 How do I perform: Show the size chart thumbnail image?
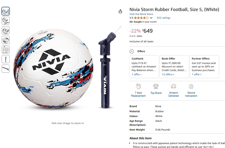tap(6, 49)
